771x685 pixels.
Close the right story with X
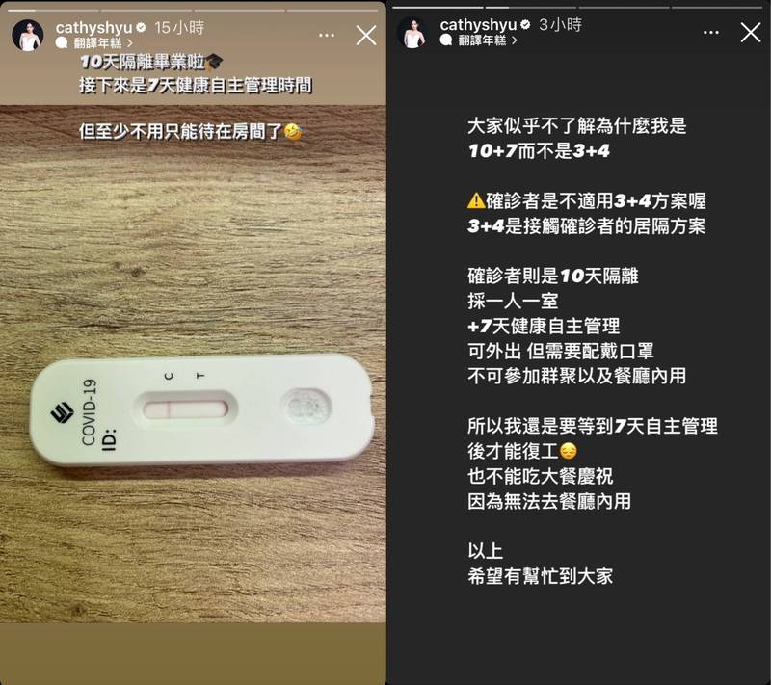click(x=751, y=33)
